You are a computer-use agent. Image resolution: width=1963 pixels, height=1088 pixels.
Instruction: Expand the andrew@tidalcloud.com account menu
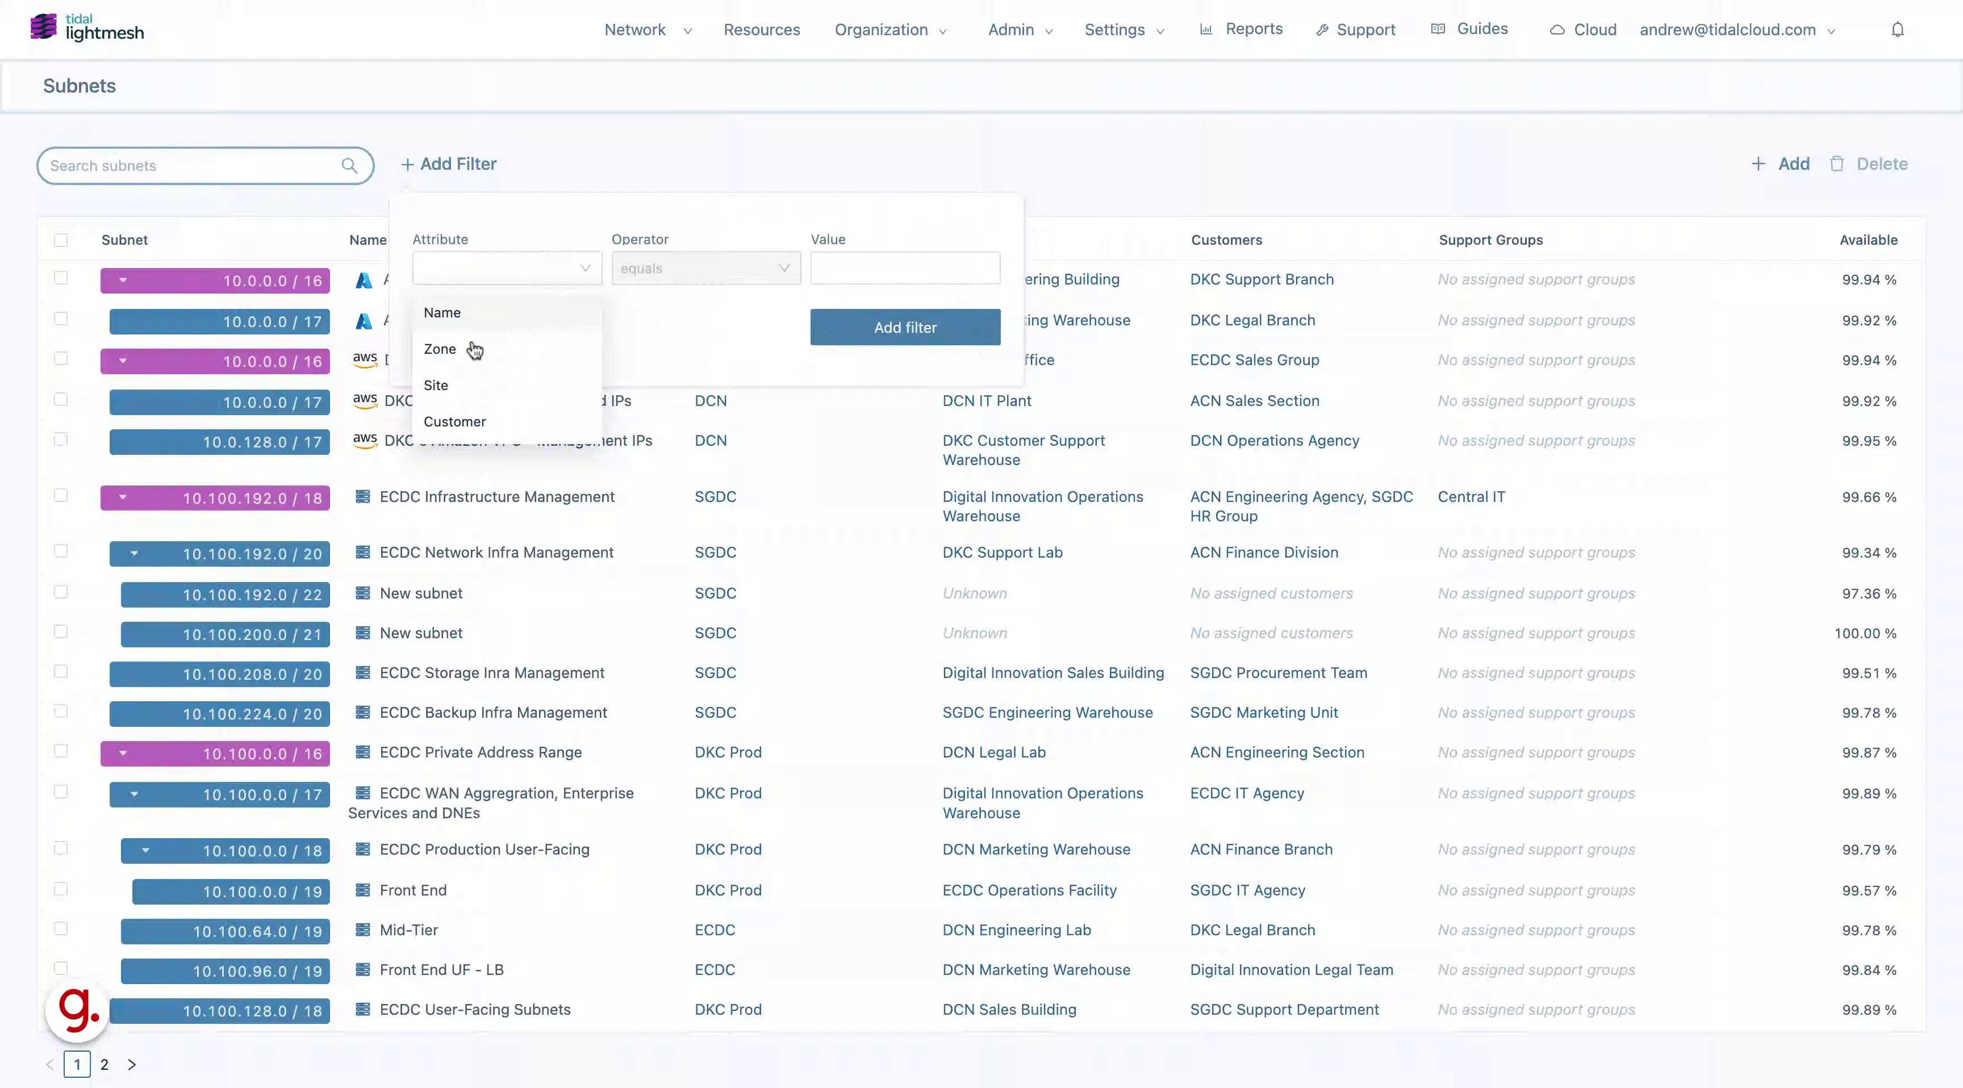click(1738, 30)
